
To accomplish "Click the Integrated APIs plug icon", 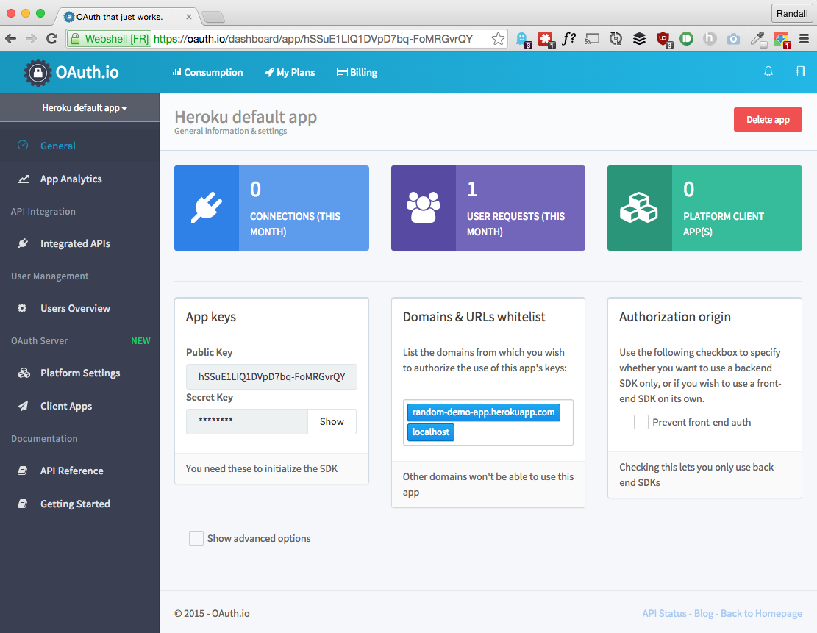I will pos(22,243).
